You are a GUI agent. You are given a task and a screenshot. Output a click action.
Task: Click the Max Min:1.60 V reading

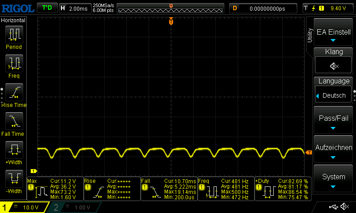click(x=63, y=197)
